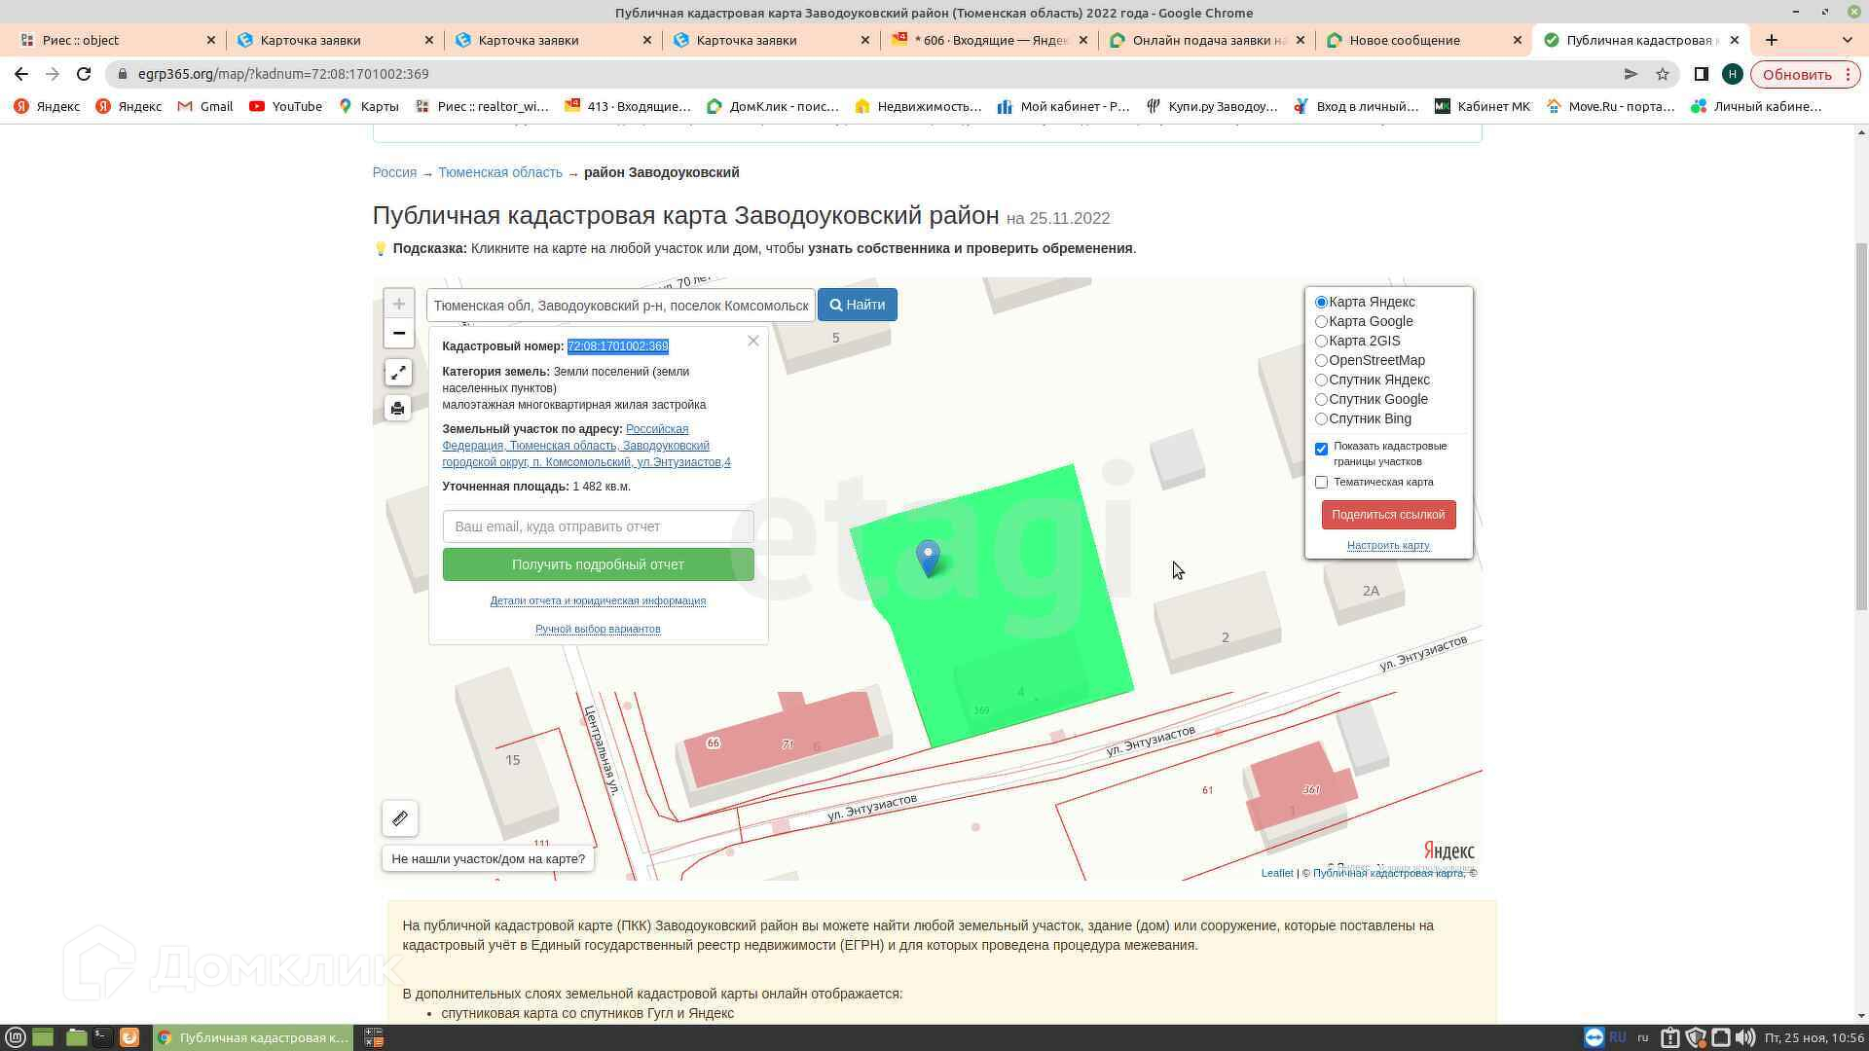Expand Chrome tab search dropdown
1869x1051 pixels.
click(1847, 40)
